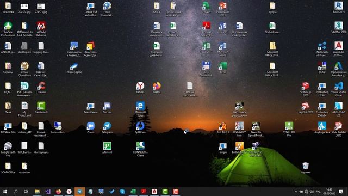Select the CONNECT Client desktop icon
348x196 pixels.
140,149
